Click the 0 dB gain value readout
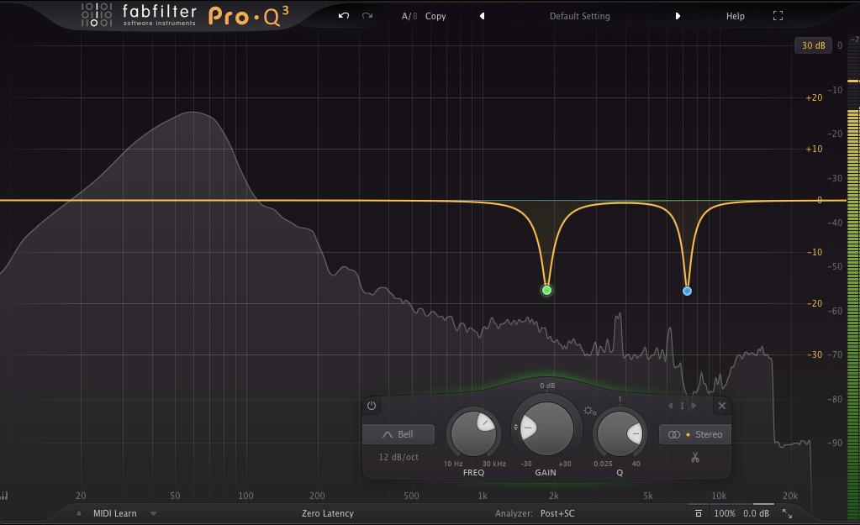This screenshot has height=525, width=860. [x=547, y=386]
